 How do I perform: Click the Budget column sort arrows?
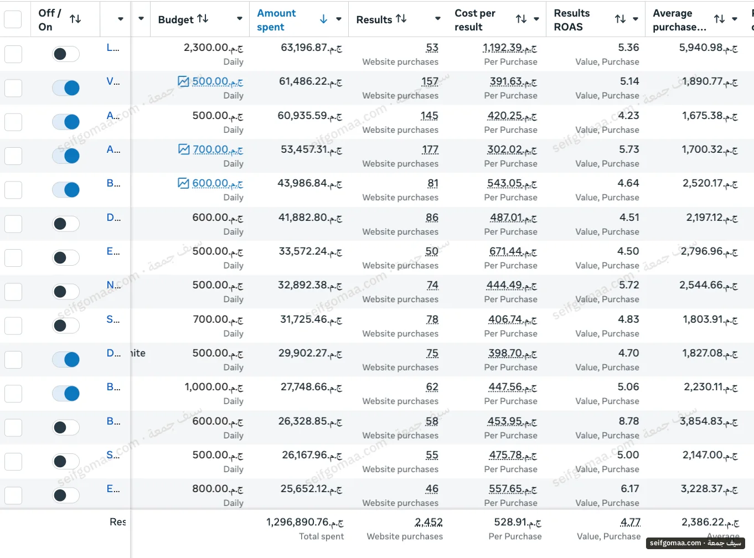203,19
